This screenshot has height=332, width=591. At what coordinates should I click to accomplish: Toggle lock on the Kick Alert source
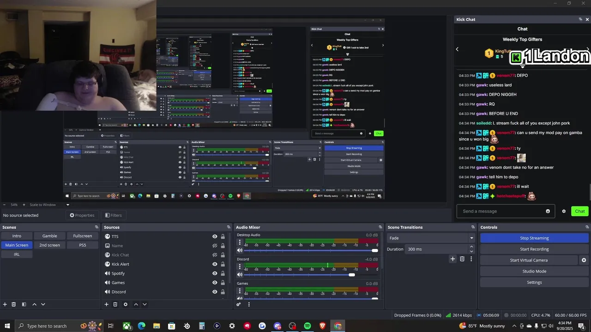click(x=223, y=264)
